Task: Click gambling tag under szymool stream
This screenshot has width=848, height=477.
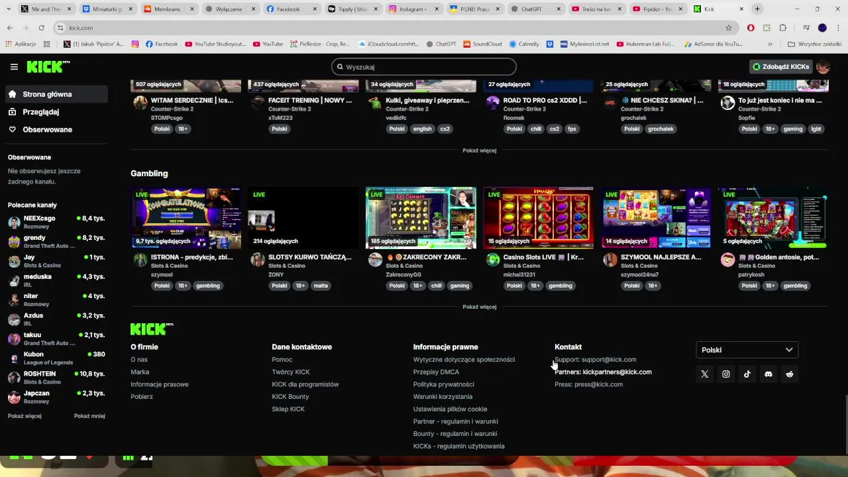Action: tap(207, 286)
